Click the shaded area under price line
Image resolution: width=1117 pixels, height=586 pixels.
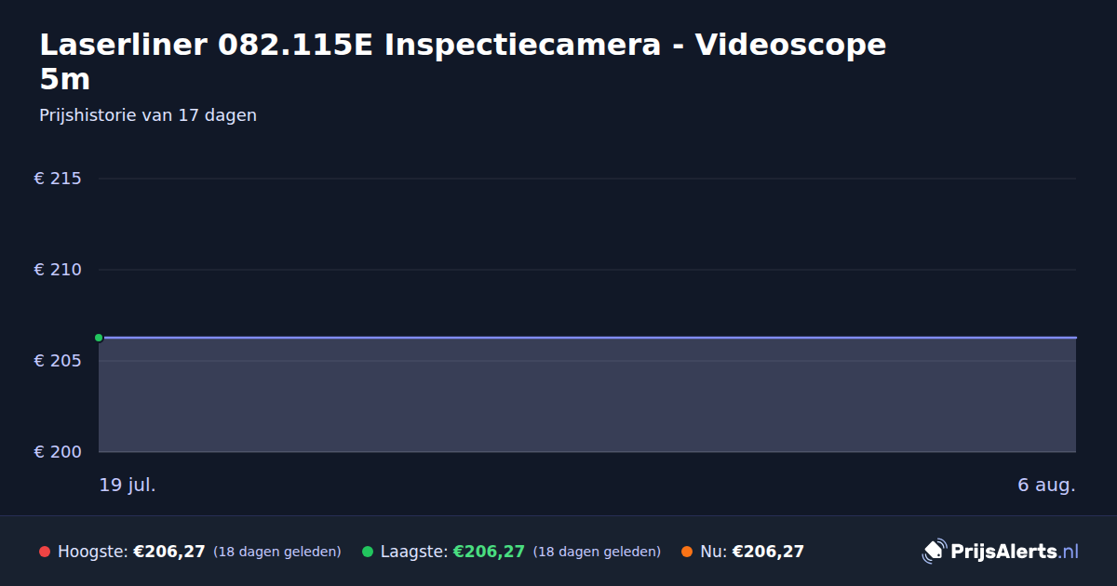point(587,395)
